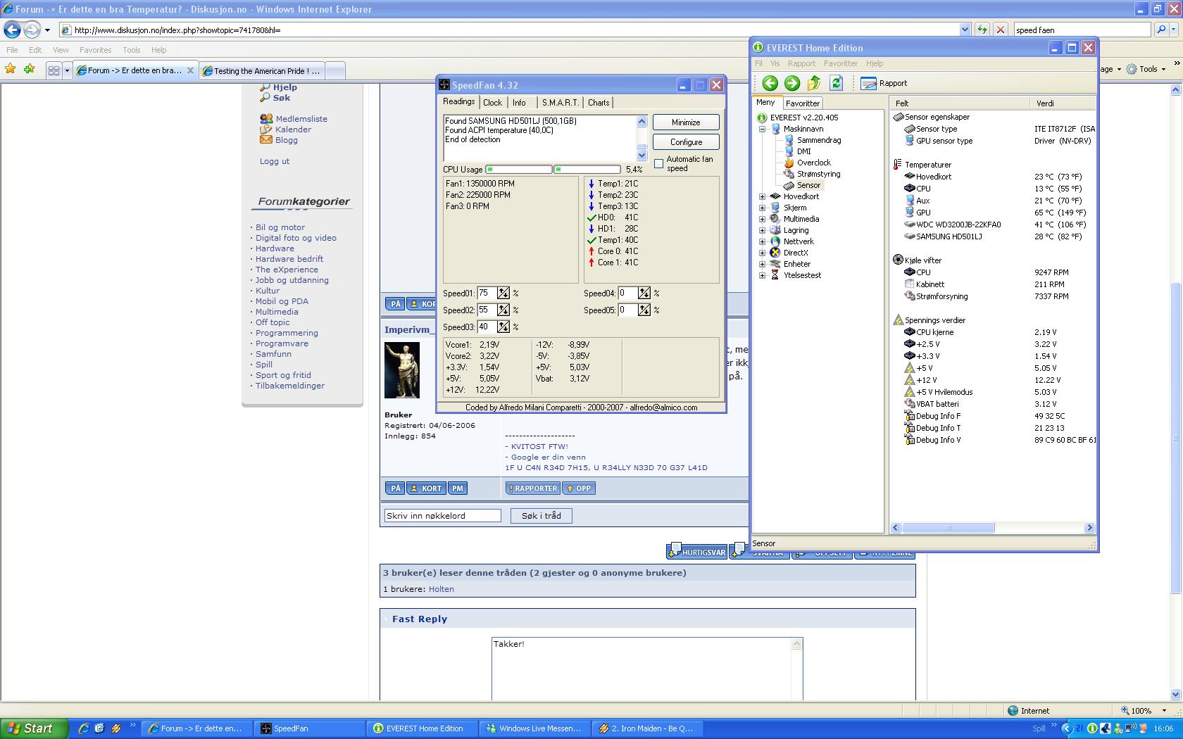1183x739 pixels.
Task: Open SpeedFan Configure dialog
Action: [686, 142]
